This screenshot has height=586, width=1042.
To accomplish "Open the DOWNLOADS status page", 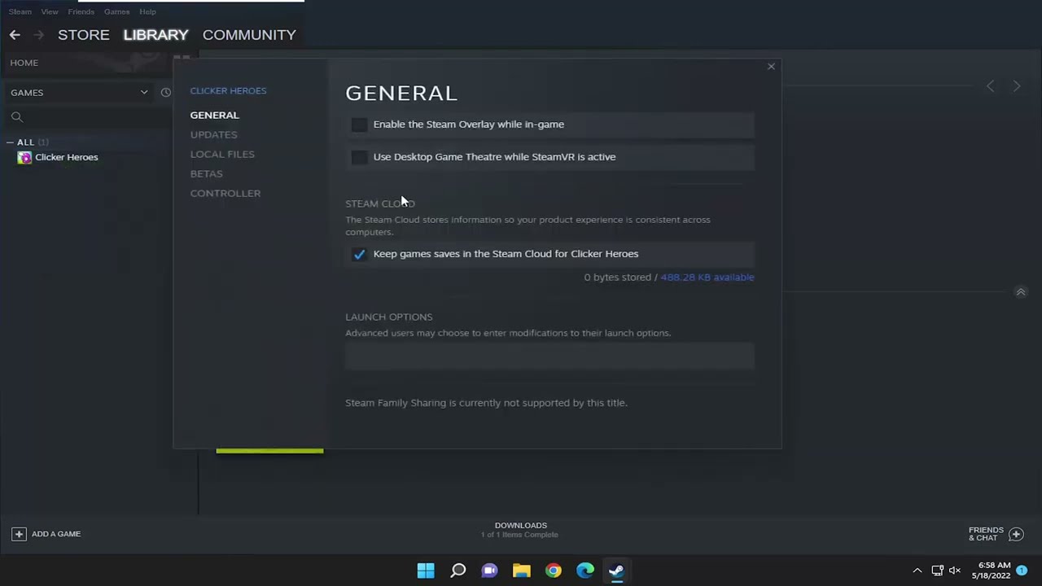I will 520,530.
